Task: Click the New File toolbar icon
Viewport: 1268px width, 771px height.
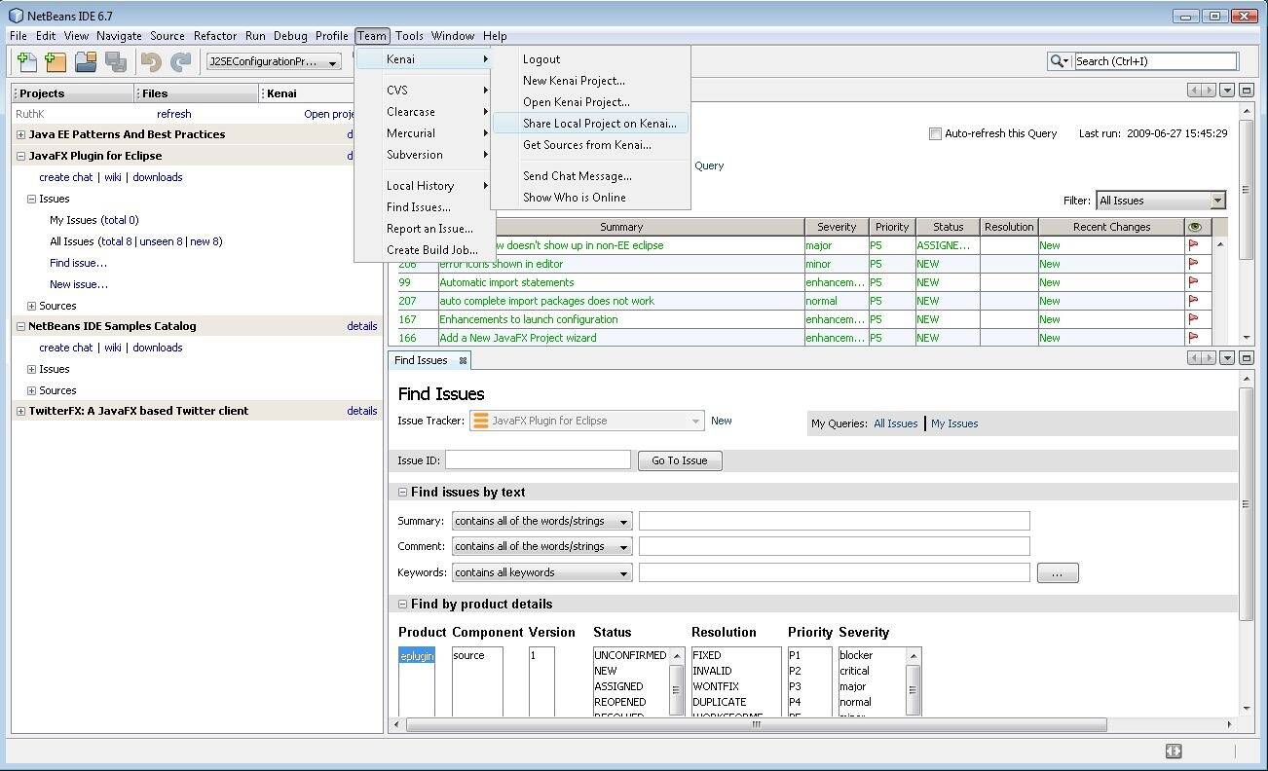Action: point(27,61)
